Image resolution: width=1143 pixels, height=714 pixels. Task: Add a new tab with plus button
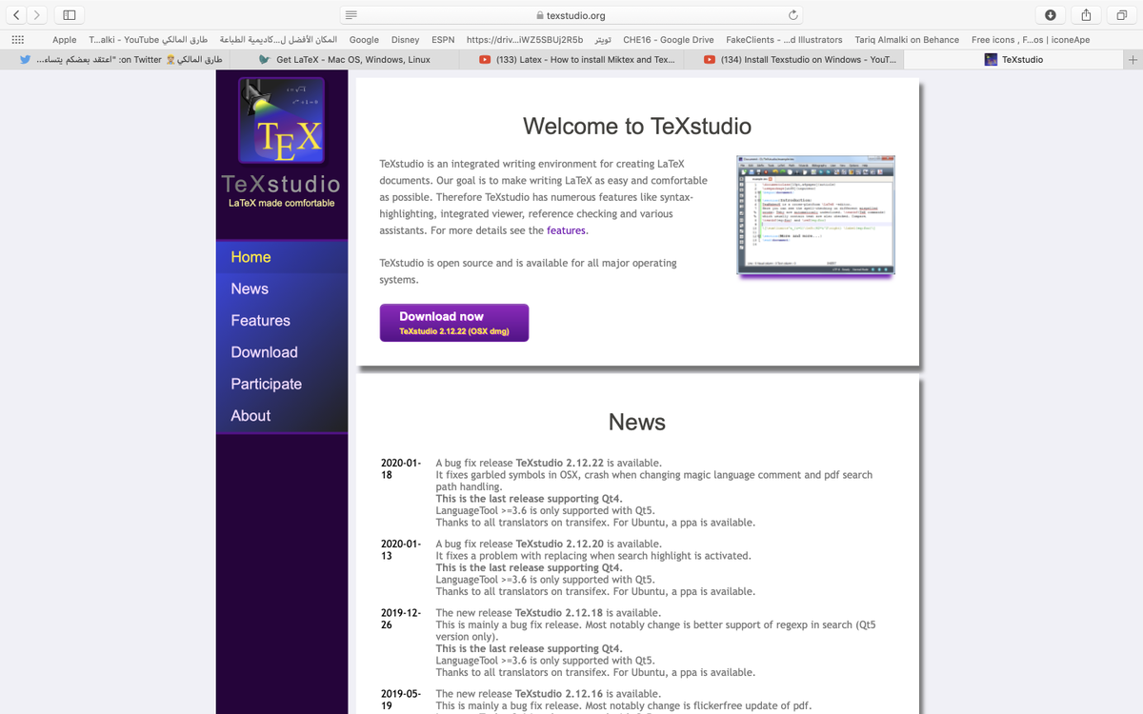pos(1133,59)
